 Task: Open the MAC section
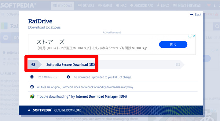121,5
